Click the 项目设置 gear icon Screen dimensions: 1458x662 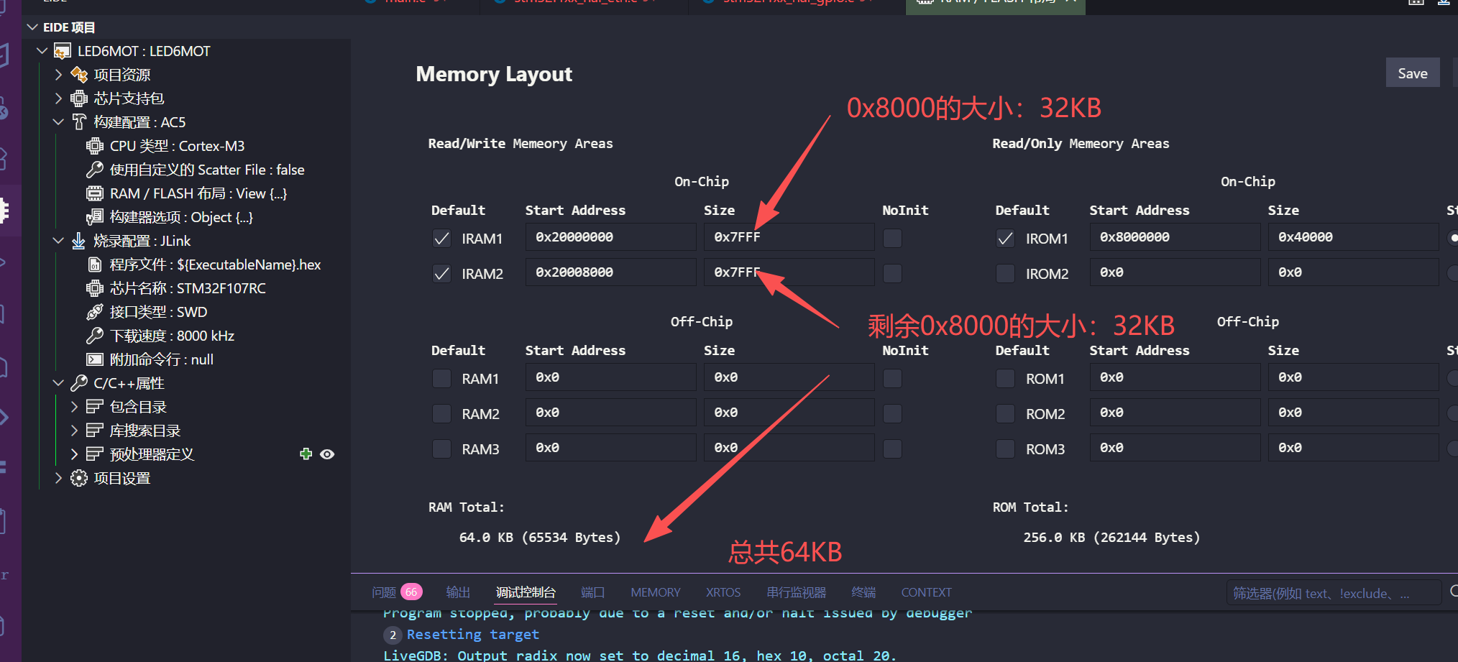[x=79, y=478]
